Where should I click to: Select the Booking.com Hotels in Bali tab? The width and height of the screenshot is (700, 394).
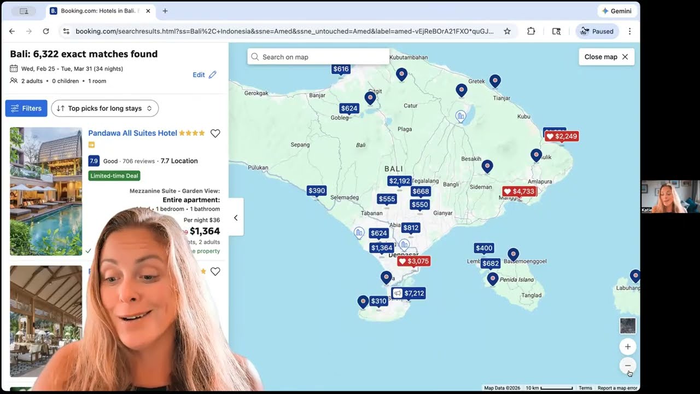100,11
